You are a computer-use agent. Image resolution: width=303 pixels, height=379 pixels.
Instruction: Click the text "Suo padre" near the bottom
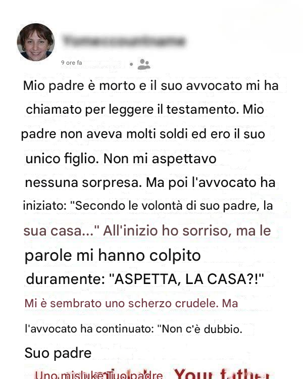pyautogui.click(x=58, y=353)
